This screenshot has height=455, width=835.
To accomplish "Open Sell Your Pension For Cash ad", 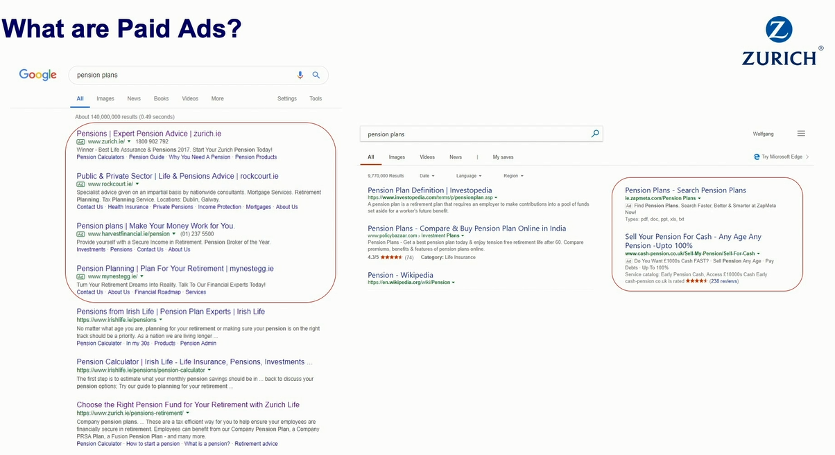I will click(694, 241).
